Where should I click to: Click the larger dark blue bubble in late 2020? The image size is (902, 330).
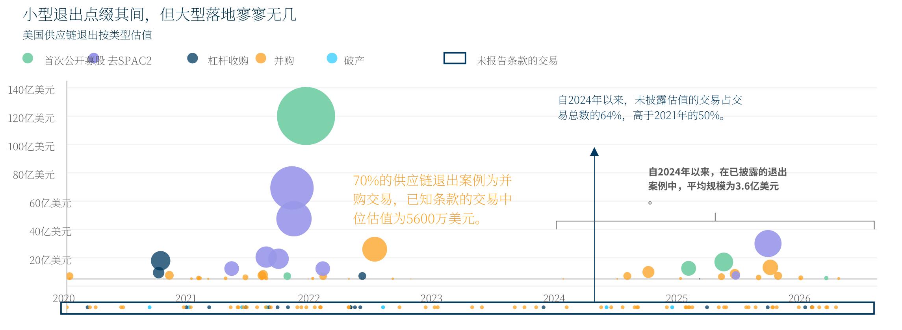pyautogui.click(x=160, y=260)
